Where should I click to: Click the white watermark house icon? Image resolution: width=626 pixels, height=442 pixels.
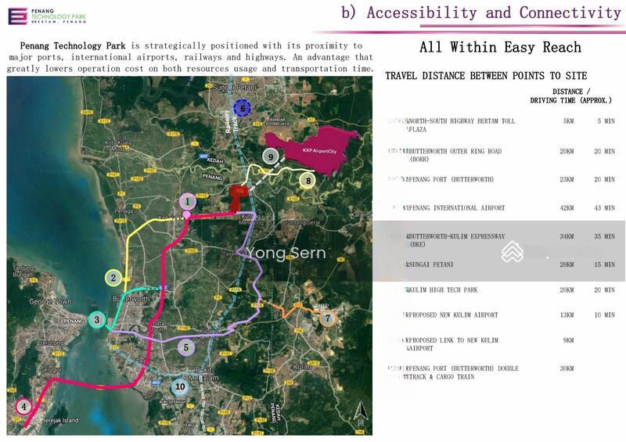(x=513, y=252)
